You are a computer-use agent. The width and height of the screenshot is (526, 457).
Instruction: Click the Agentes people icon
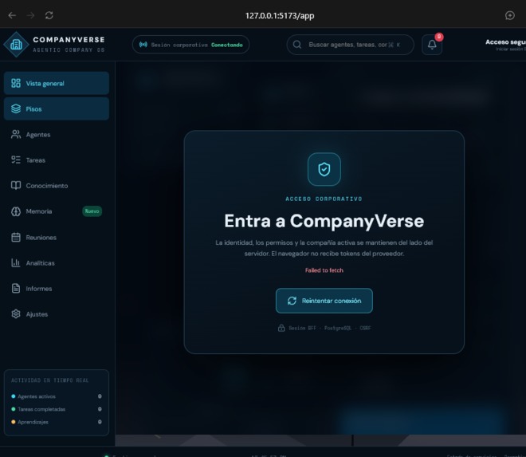point(16,134)
